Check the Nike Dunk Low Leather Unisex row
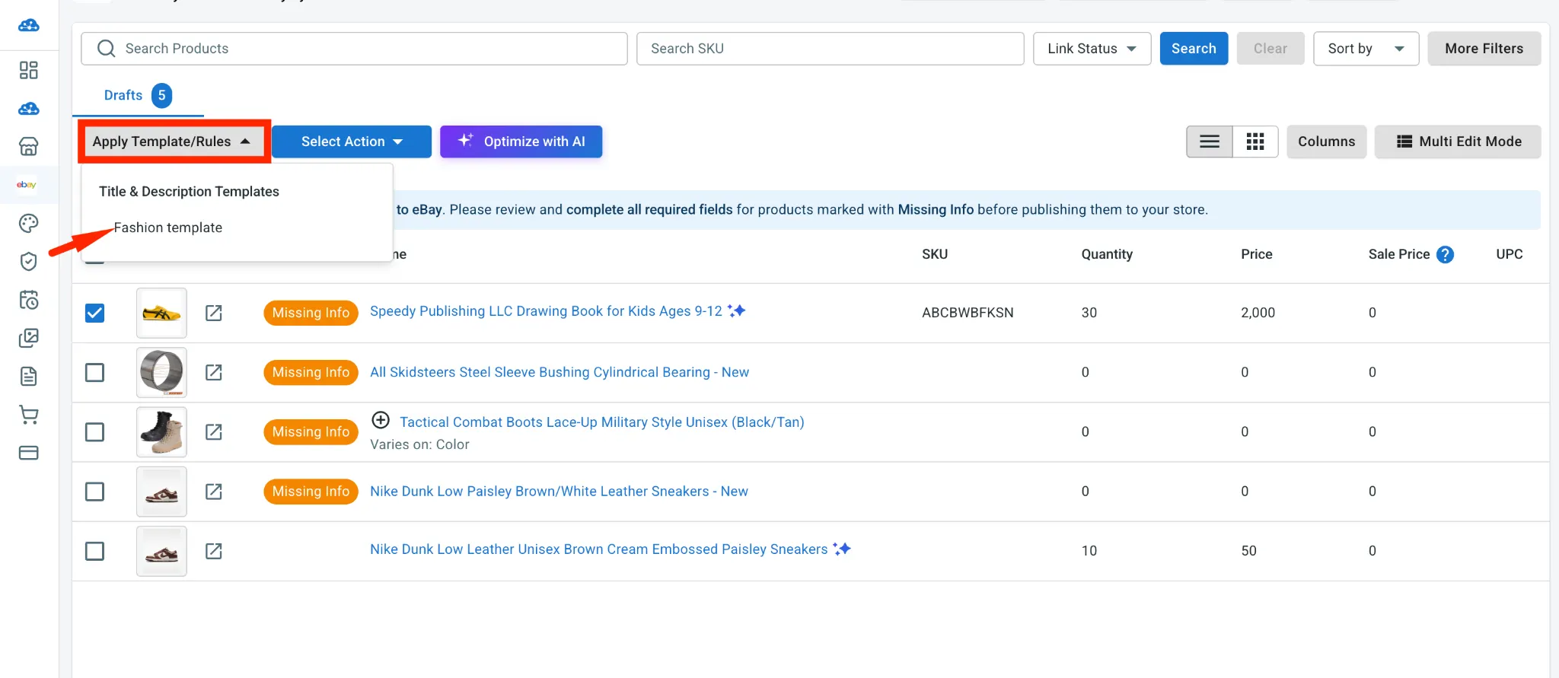The height and width of the screenshot is (678, 1559). [94, 551]
